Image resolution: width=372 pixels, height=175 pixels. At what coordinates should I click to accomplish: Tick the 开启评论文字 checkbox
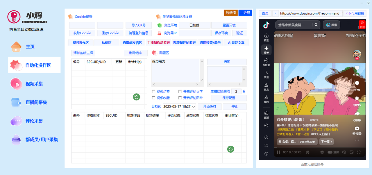tap(180, 92)
